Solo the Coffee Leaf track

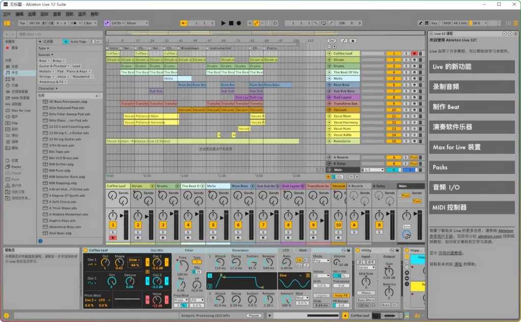(x=113, y=232)
